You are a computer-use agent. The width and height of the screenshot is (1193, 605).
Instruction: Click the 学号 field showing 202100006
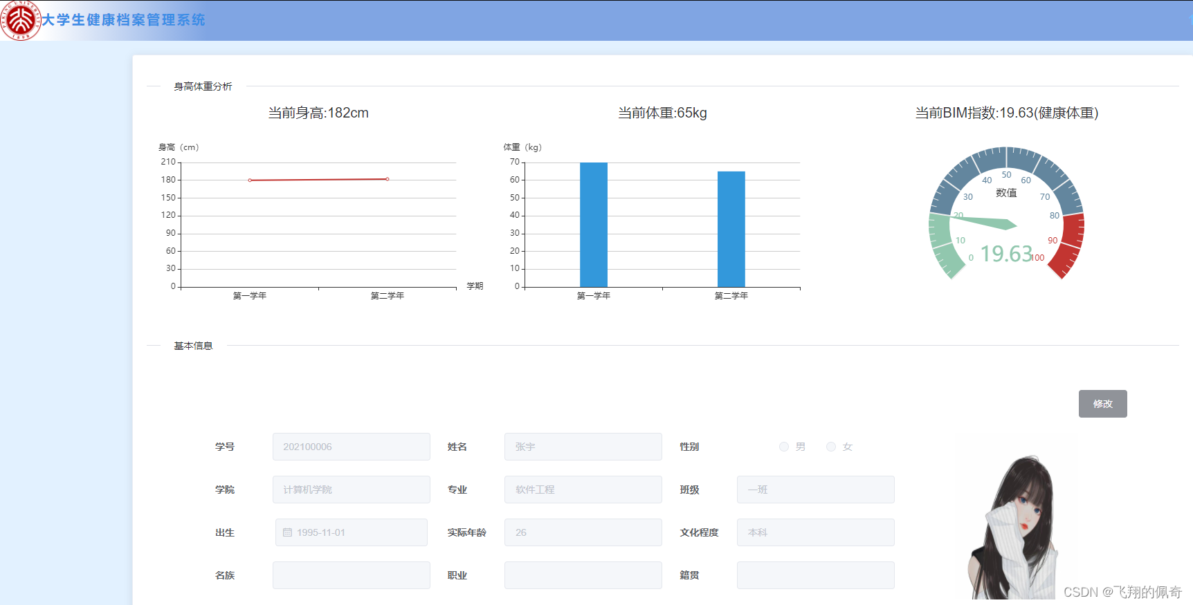352,447
